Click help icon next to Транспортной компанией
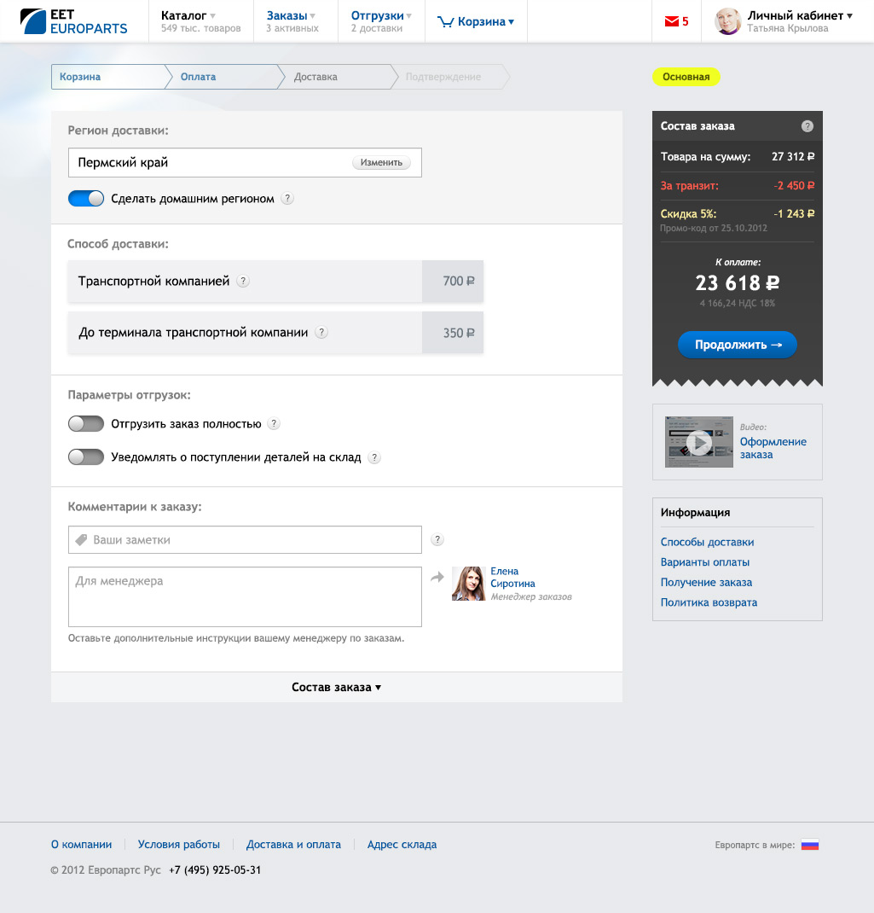 243,282
